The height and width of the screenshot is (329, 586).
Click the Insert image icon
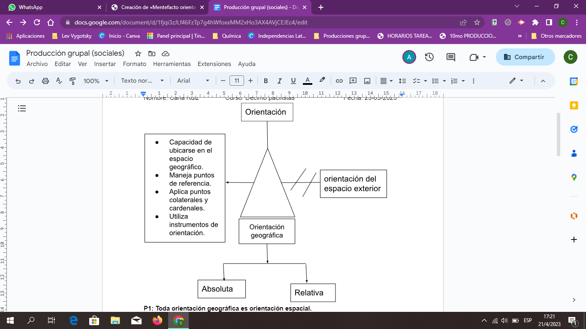[367, 81]
